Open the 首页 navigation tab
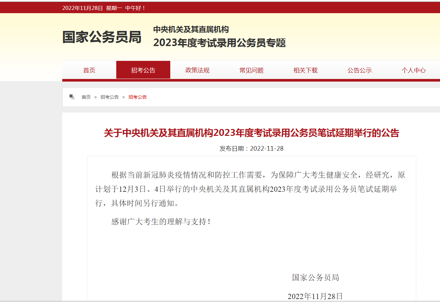 pos(89,70)
